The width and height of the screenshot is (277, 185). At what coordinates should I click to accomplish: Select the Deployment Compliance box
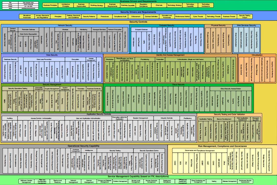tap(167, 181)
